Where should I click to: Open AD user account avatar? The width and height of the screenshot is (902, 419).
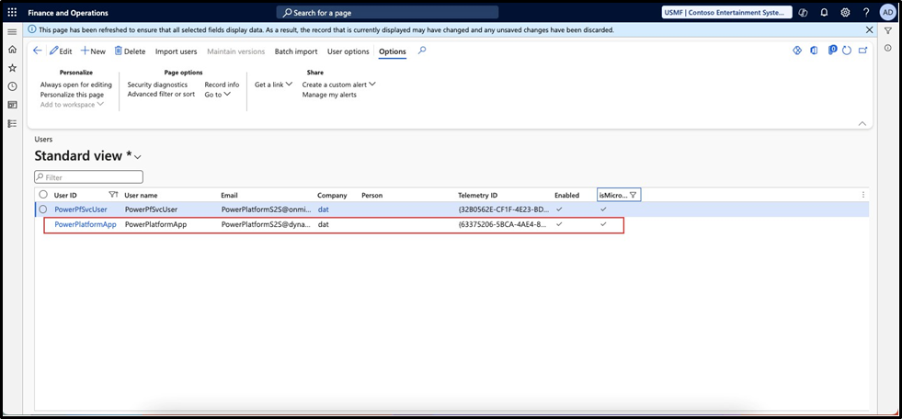point(887,13)
